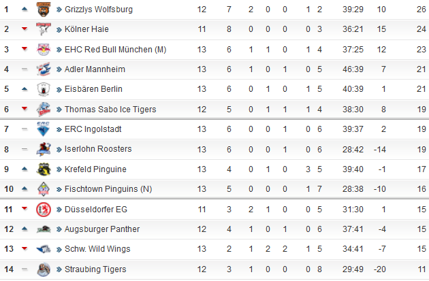Click the Kölner Haie team name

[x=86, y=29]
